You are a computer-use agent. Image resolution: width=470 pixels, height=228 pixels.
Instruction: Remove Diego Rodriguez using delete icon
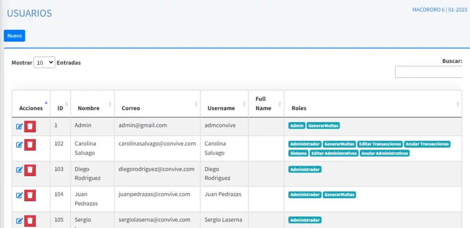pyautogui.click(x=30, y=170)
